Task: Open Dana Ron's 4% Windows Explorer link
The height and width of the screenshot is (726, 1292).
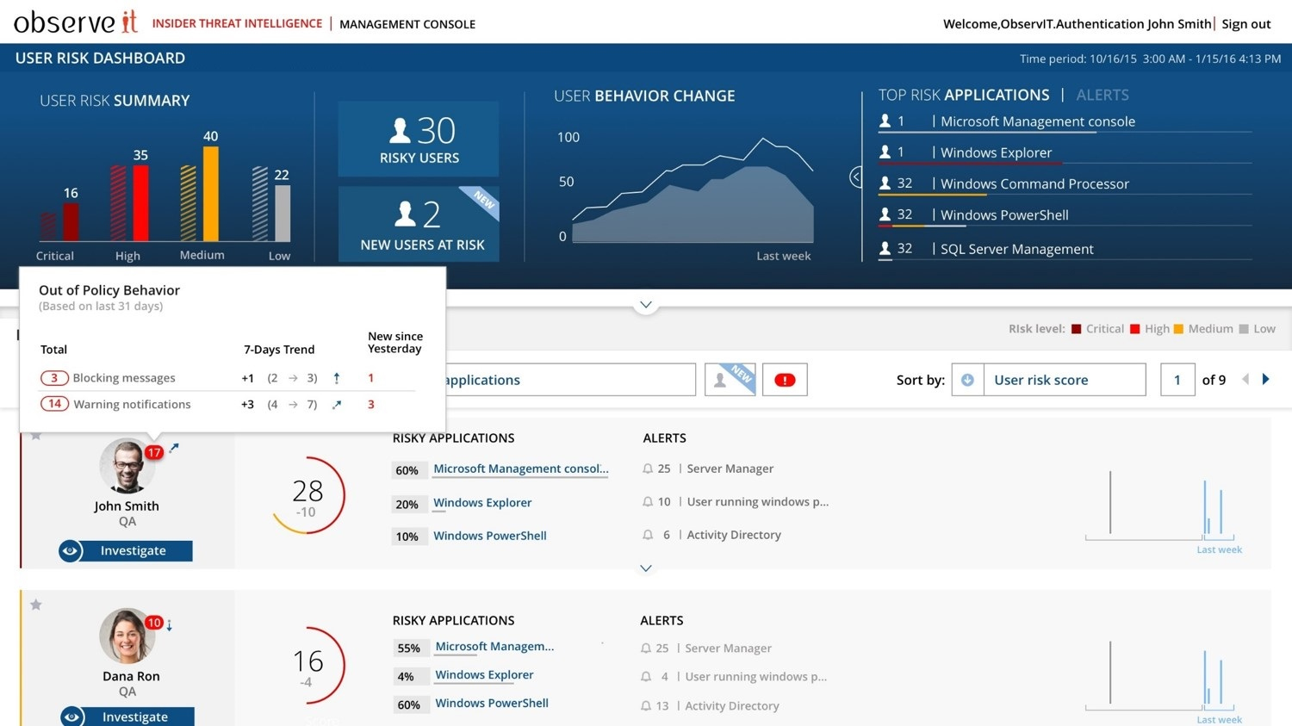Action: pos(484,675)
